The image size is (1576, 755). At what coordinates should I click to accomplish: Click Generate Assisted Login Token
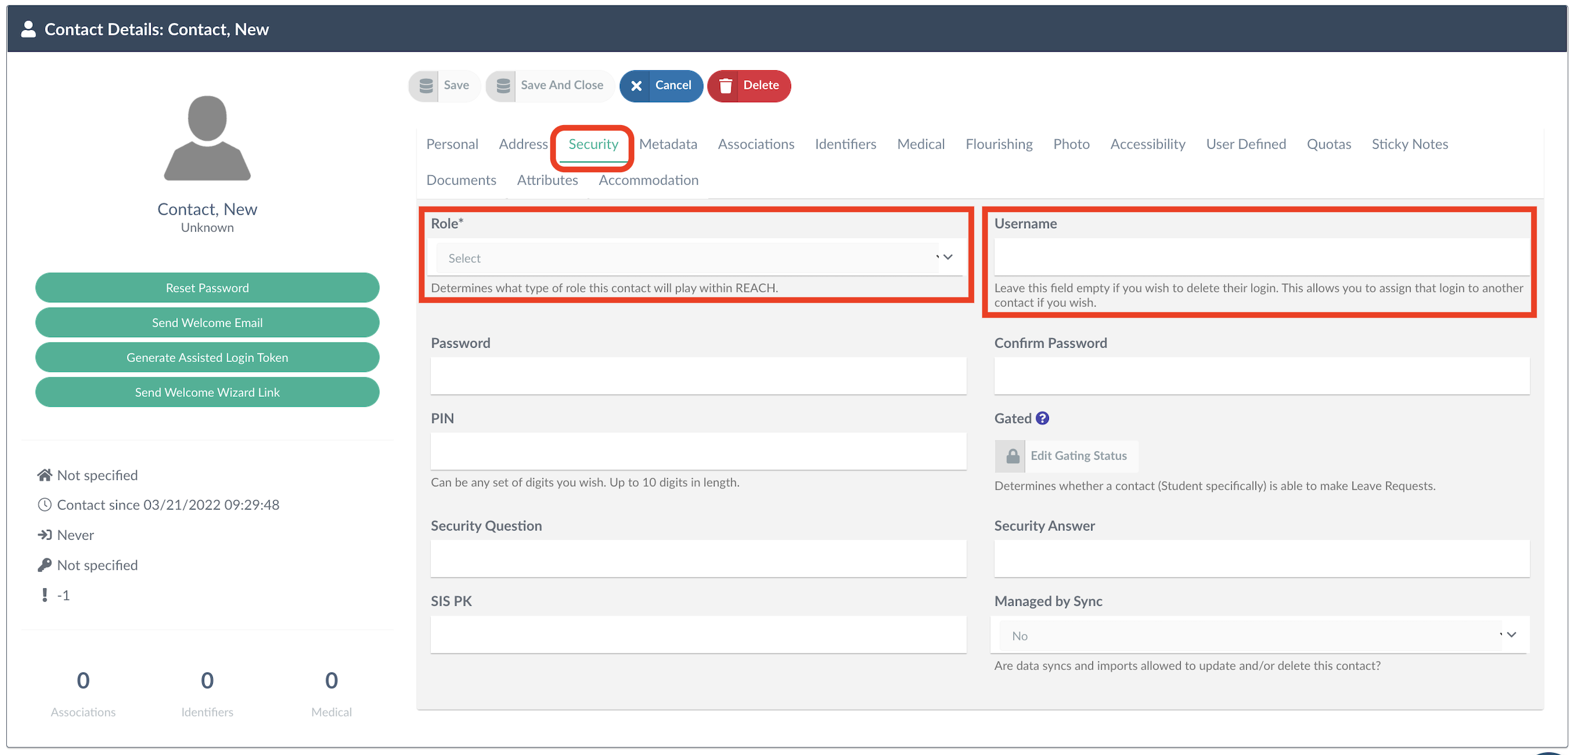(207, 358)
